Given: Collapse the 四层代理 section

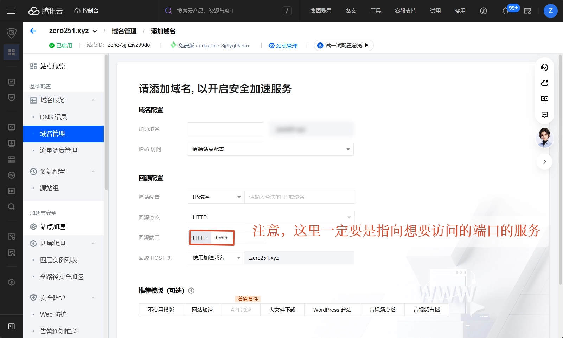Looking at the screenshot, I should (x=93, y=244).
